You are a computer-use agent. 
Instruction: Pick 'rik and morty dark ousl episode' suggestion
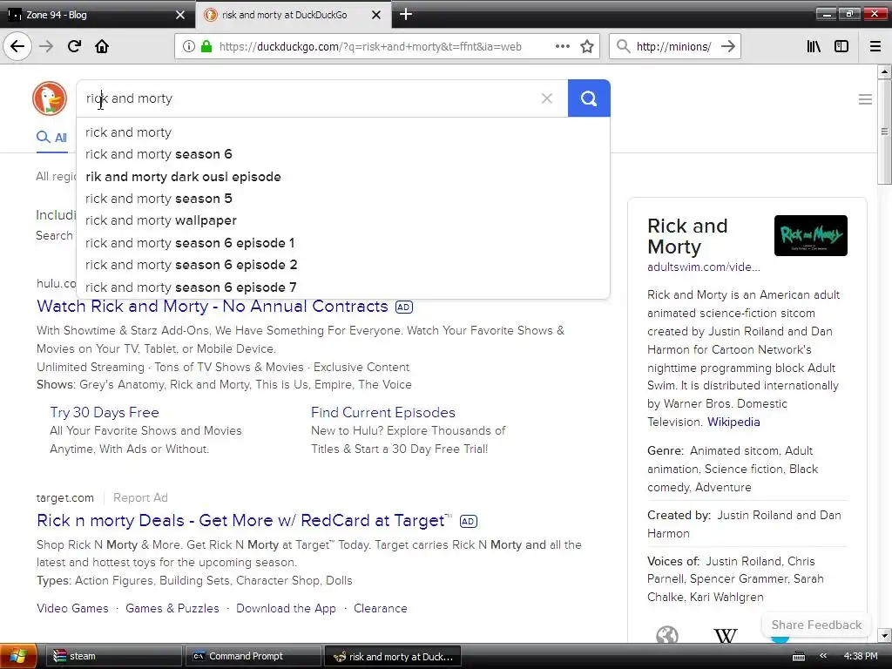click(343, 176)
